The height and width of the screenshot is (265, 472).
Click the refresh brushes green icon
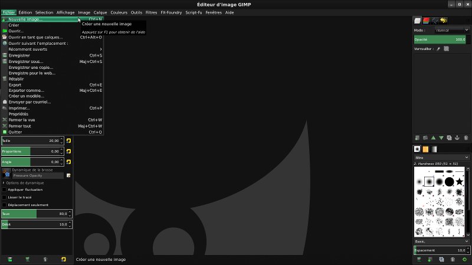coord(464,259)
